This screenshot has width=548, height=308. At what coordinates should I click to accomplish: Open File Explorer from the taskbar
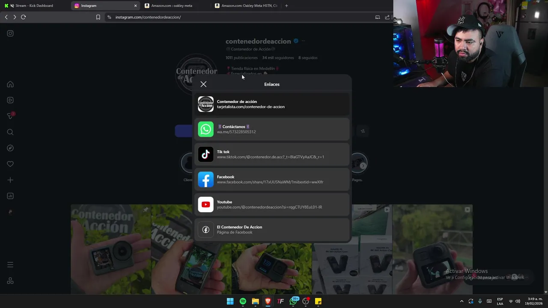255,301
